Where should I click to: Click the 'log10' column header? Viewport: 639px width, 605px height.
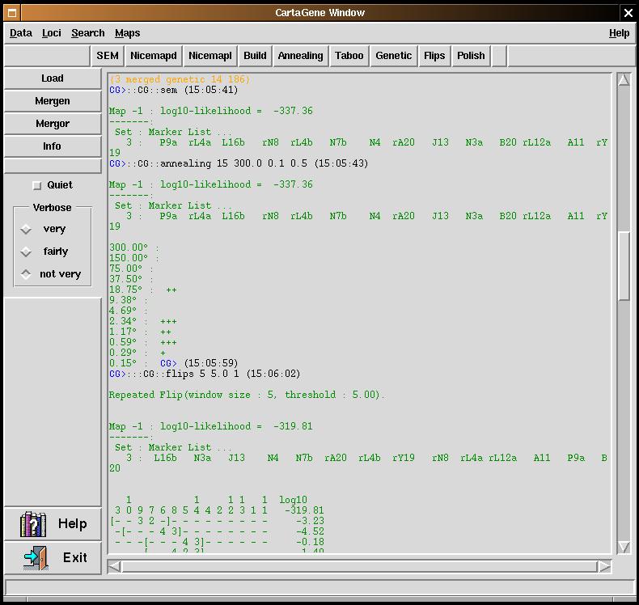click(293, 500)
